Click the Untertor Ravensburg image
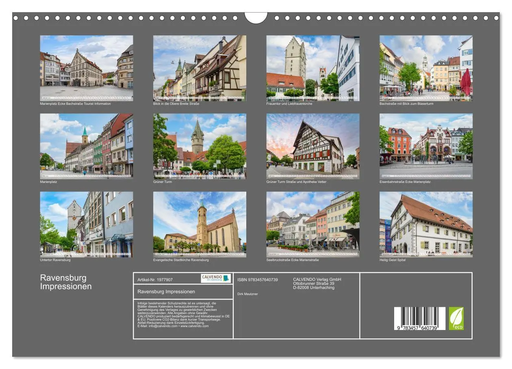This screenshot has height=369, width=512. coord(87,226)
